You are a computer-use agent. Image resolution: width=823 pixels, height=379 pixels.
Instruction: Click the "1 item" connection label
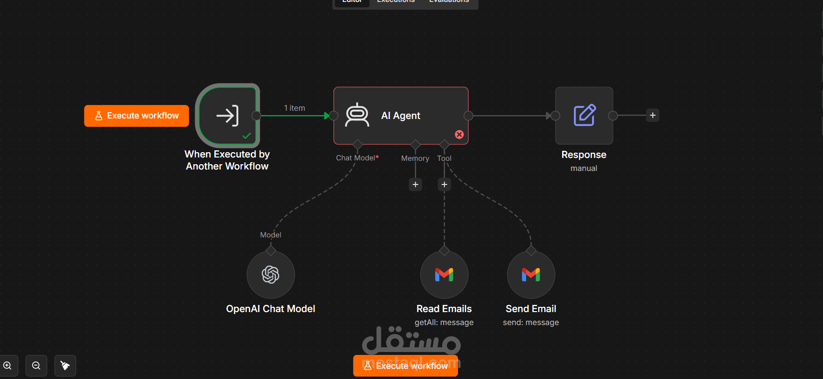295,108
